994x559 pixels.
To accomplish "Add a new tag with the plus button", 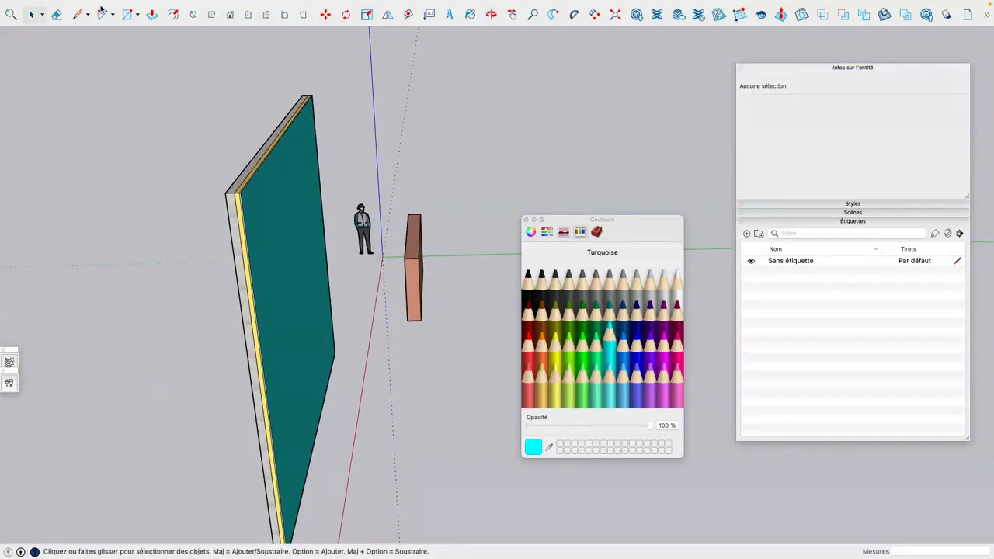I will coord(746,233).
